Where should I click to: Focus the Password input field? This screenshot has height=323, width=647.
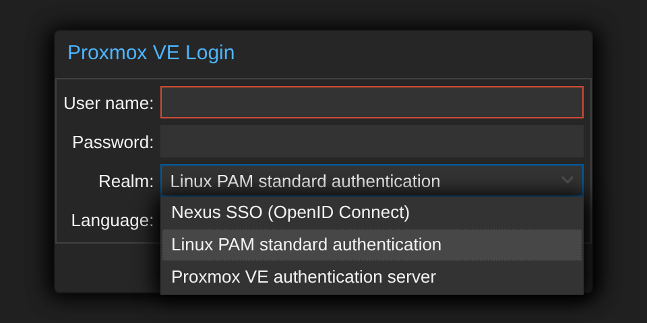tap(372, 141)
